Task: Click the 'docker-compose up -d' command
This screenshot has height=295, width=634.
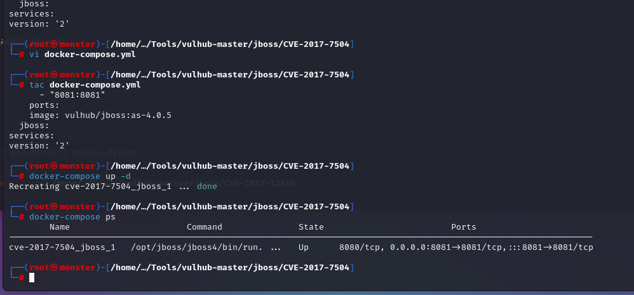Action: (80, 176)
